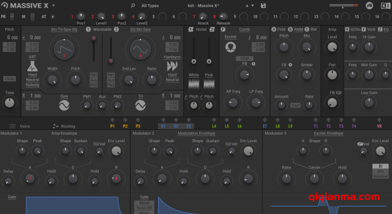Open the ANM insert effect selector
The image size is (392, 214).
coord(298,30)
